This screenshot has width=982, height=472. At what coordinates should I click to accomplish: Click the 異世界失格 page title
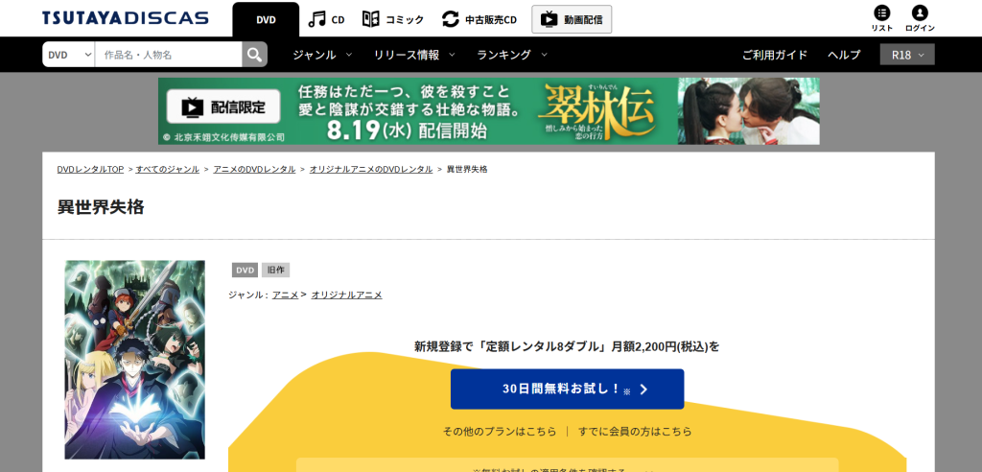[x=101, y=207]
